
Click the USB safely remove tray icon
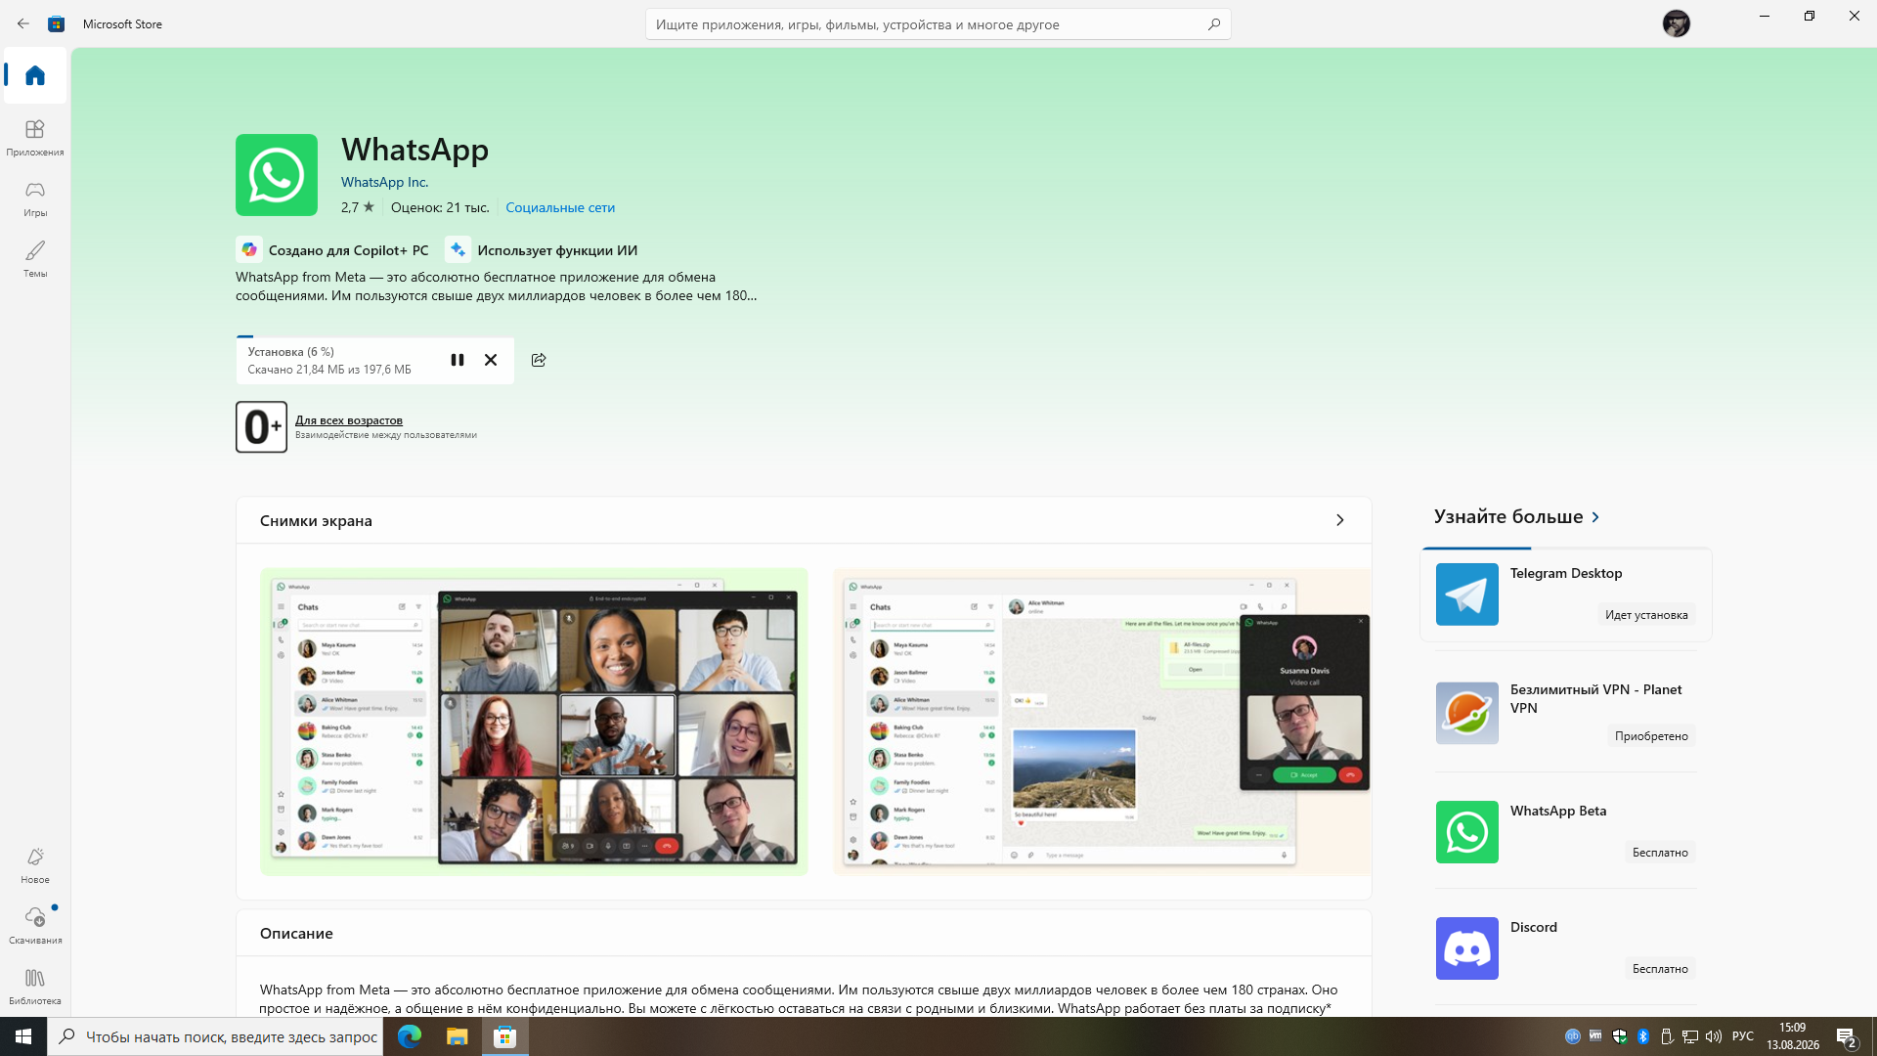coord(1667,1036)
